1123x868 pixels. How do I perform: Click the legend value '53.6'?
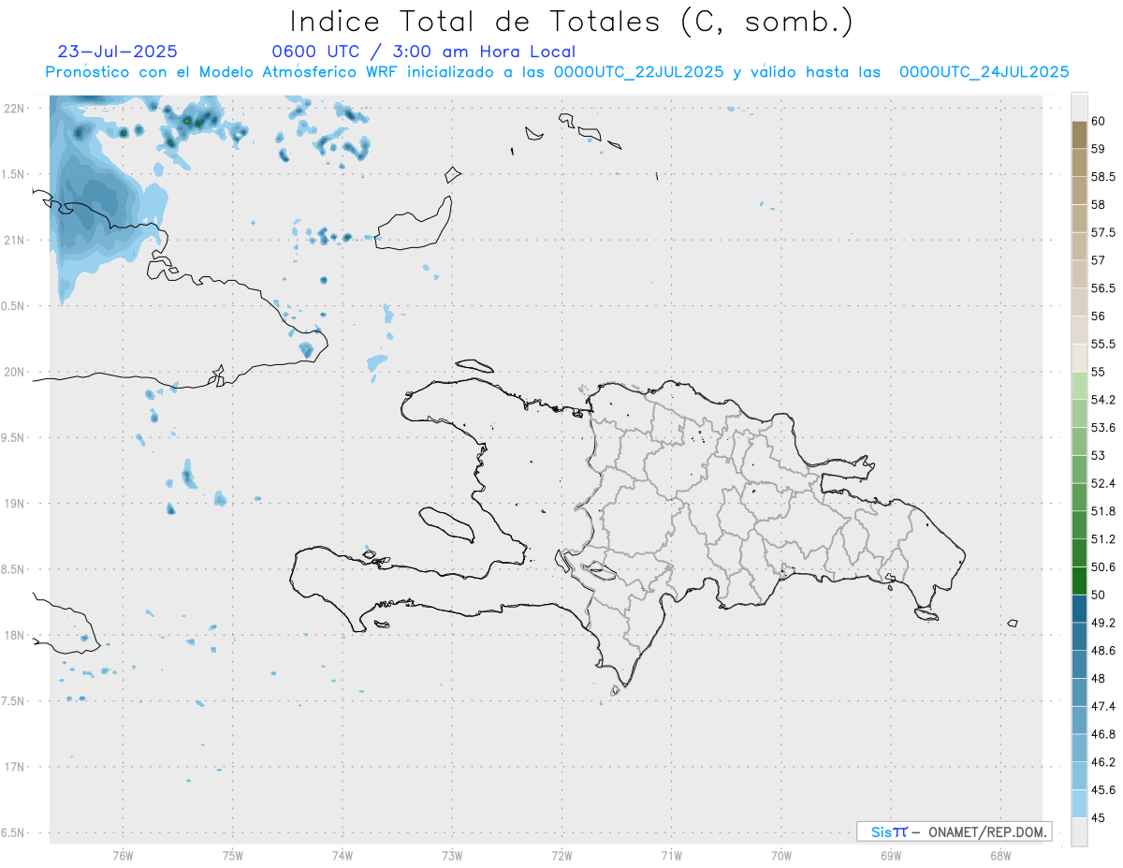click(1102, 427)
